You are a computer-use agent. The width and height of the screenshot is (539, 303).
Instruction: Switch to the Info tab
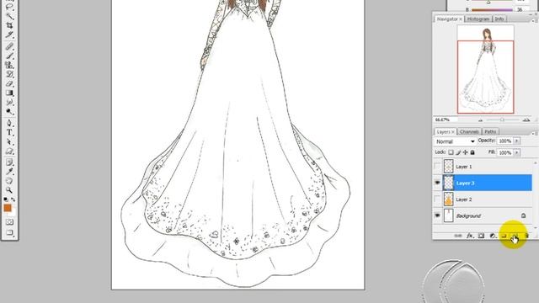[499, 19]
